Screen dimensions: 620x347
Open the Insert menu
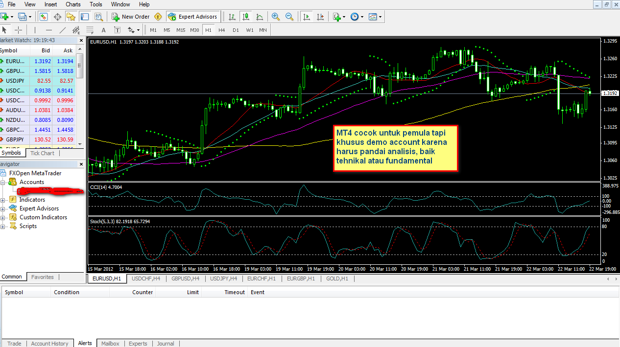tap(51, 4)
